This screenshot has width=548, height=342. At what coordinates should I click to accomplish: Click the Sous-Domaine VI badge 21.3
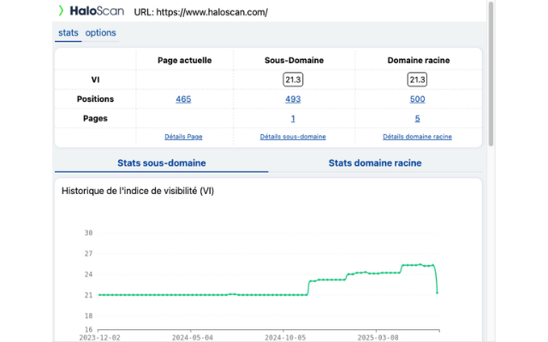[x=293, y=80]
